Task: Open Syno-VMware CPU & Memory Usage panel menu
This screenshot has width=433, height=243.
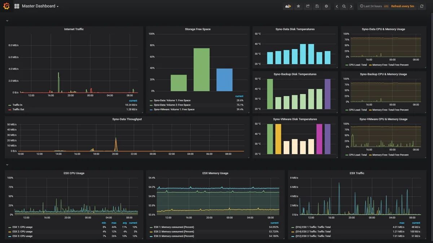Action: 383,119
